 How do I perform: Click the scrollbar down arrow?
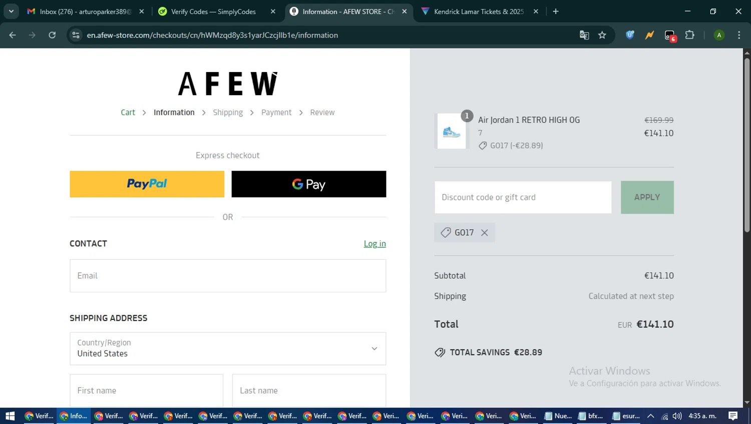pyautogui.click(x=746, y=402)
